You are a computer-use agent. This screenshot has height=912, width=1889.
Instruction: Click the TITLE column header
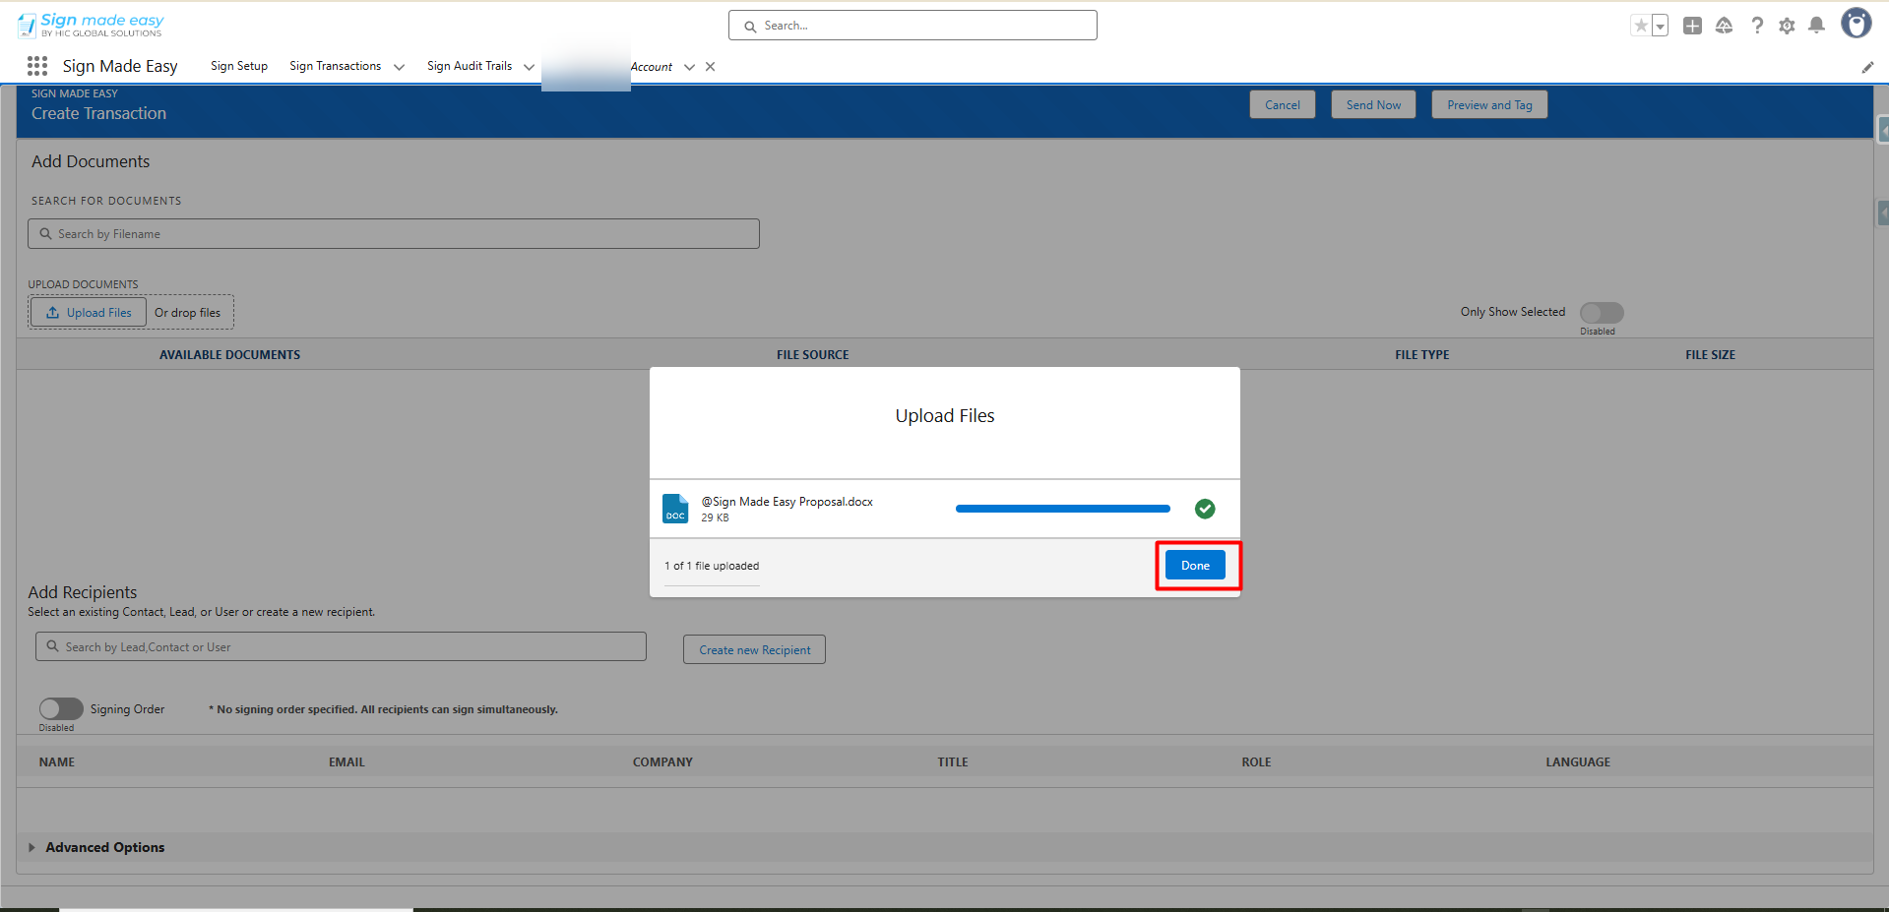953,762
